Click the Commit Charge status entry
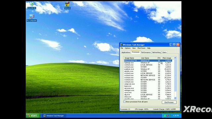The image size is (212, 119). pyautogui.click(x=164, y=109)
